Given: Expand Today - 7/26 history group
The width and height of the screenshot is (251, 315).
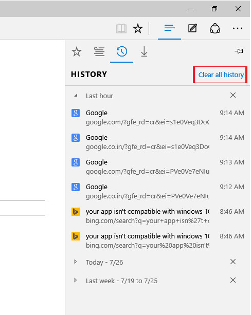Looking at the screenshot, I should click(76, 262).
